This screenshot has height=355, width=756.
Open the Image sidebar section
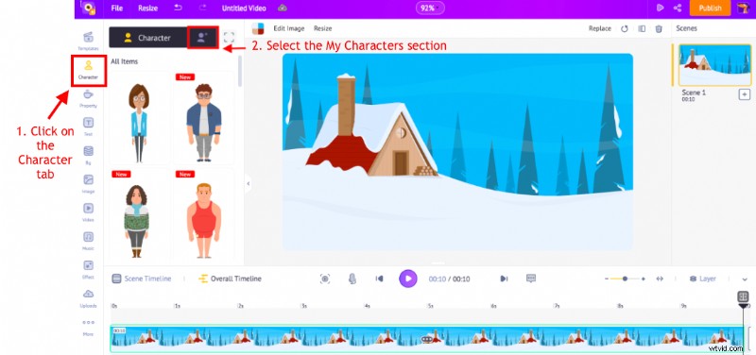point(88,184)
